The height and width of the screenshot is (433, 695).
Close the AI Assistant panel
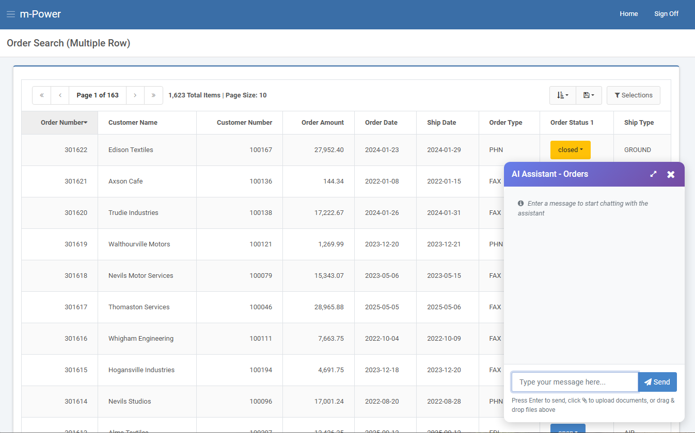pos(671,174)
